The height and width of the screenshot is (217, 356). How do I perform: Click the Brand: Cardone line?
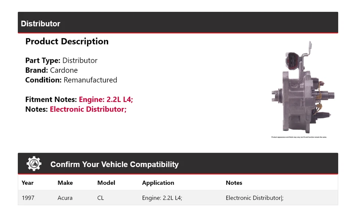tap(51, 70)
